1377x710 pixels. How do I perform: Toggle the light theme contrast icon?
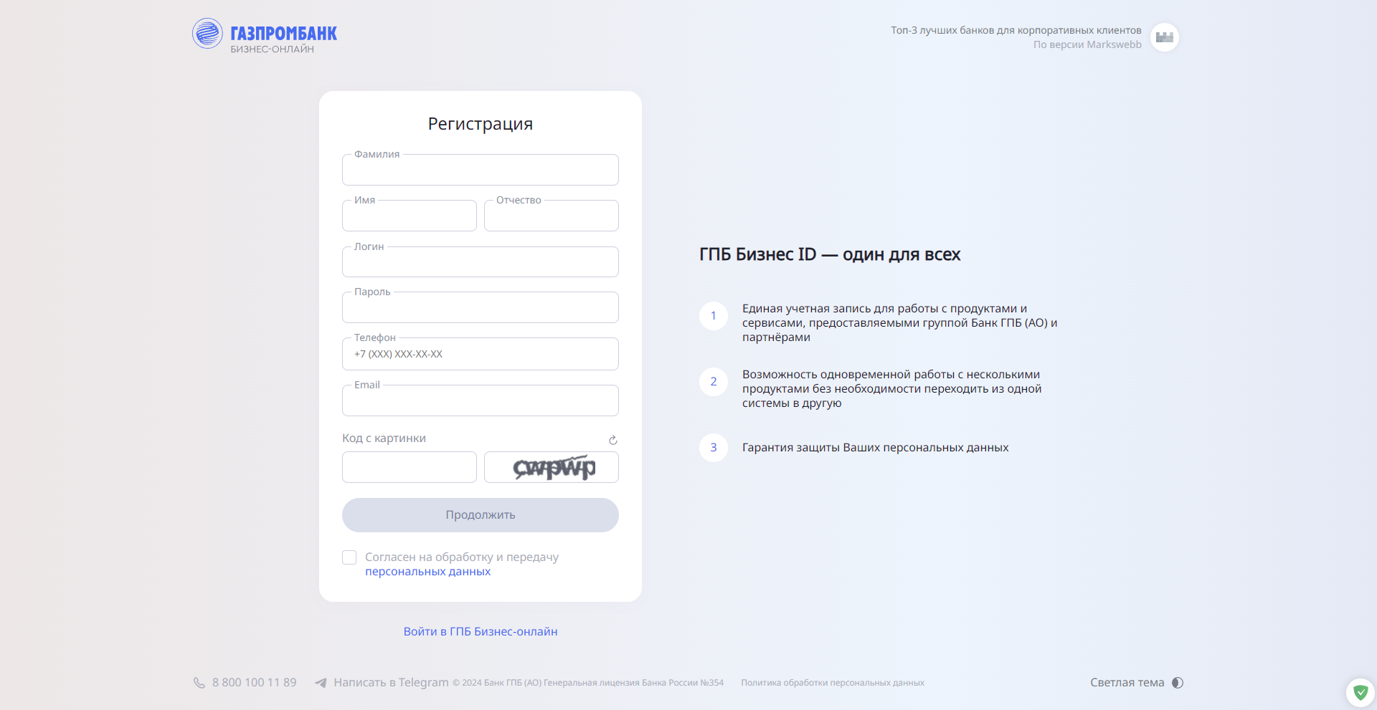point(1178,683)
